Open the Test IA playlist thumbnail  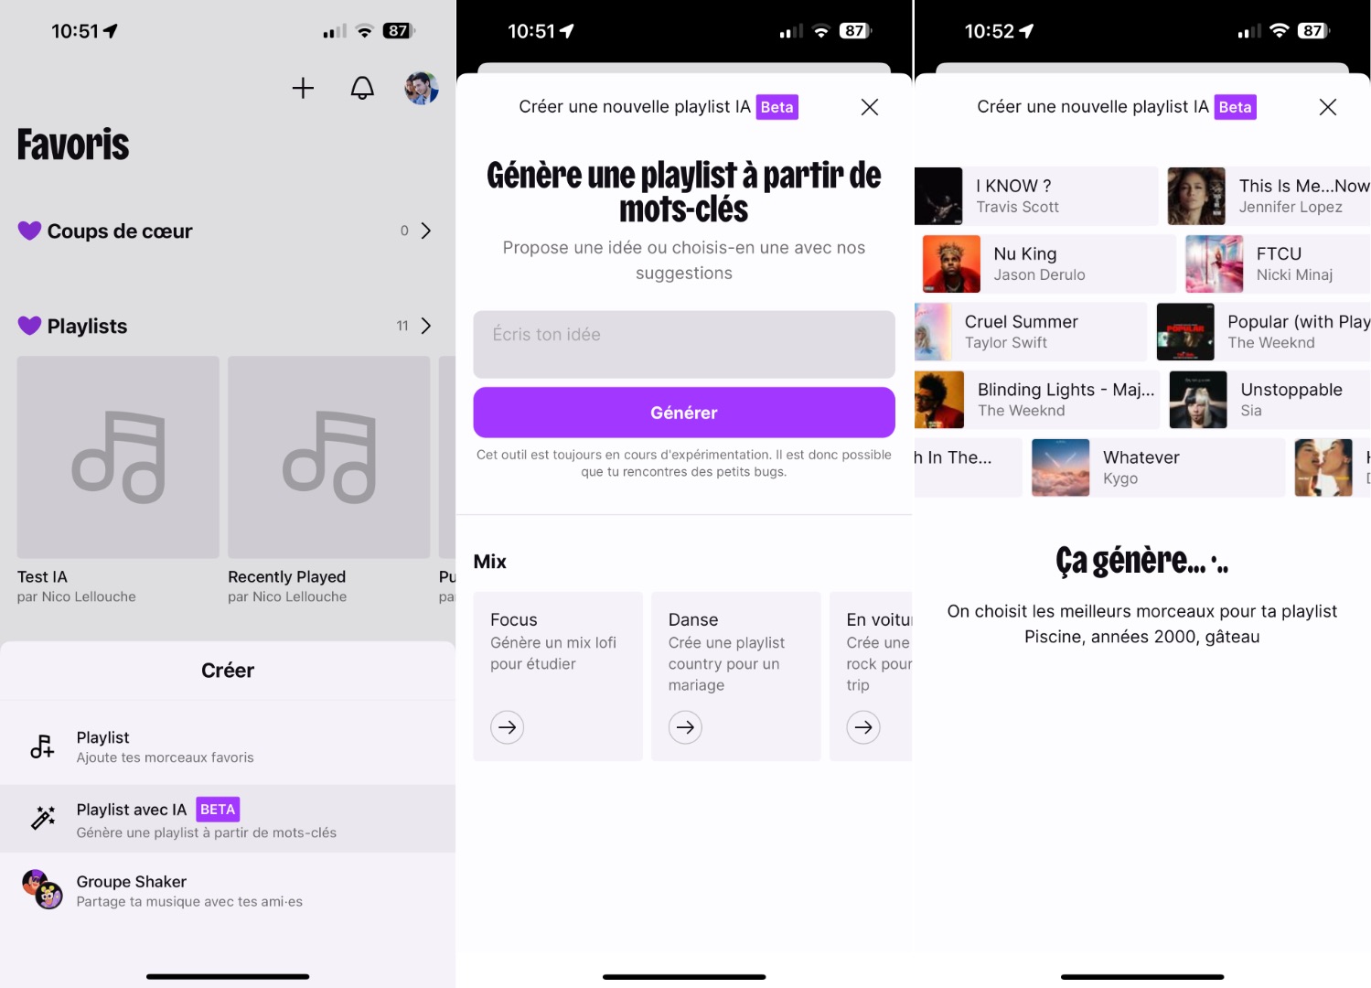[x=118, y=457]
